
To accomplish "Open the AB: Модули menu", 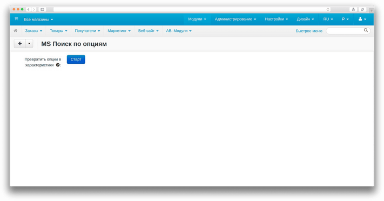I will coord(179,31).
